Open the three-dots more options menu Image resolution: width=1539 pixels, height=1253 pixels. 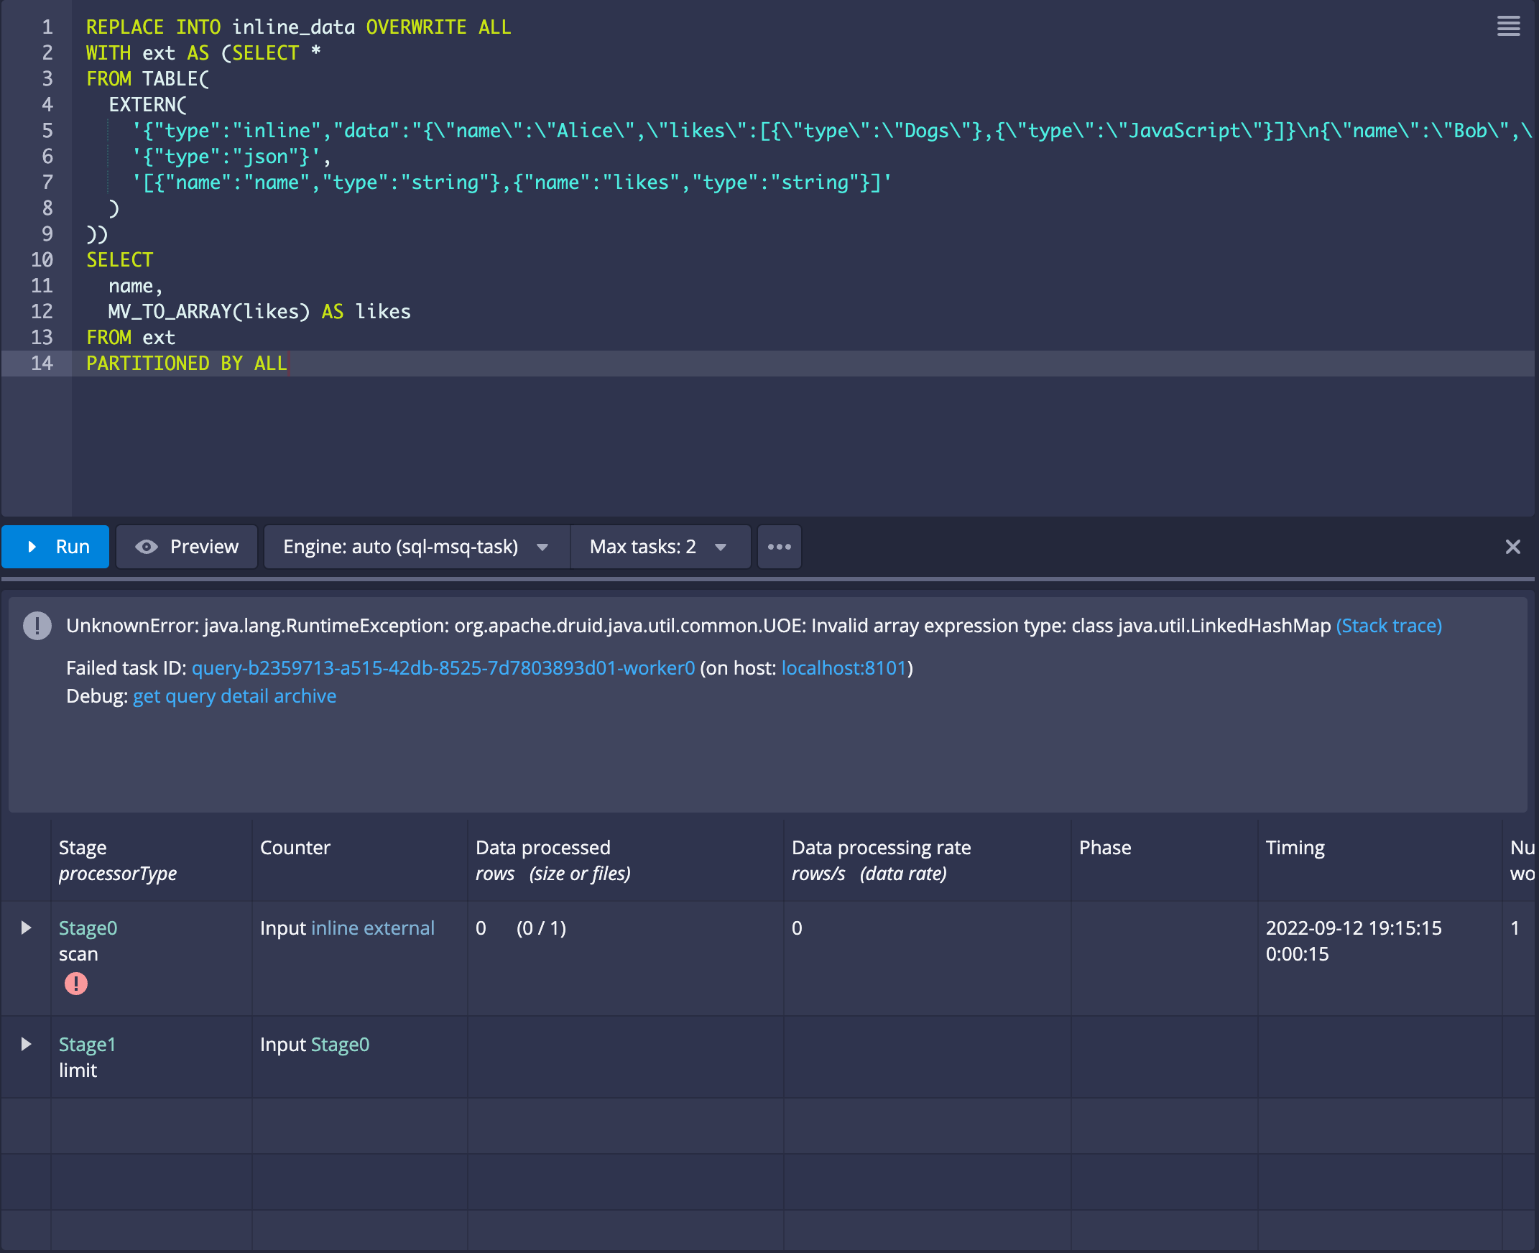point(779,546)
